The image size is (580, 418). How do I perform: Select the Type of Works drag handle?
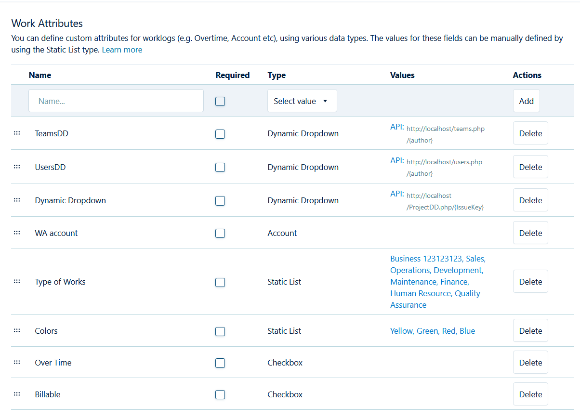tap(17, 281)
